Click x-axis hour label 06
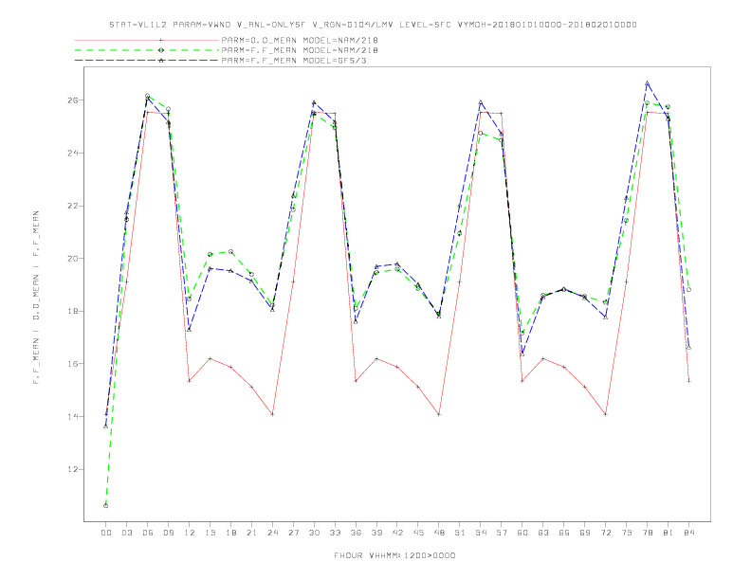 (148, 533)
